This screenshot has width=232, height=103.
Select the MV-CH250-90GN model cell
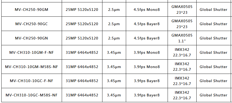tap(31, 38)
